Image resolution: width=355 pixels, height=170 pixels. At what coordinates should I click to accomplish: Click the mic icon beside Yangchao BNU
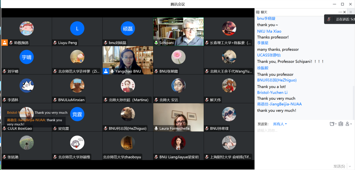[x=112, y=71]
